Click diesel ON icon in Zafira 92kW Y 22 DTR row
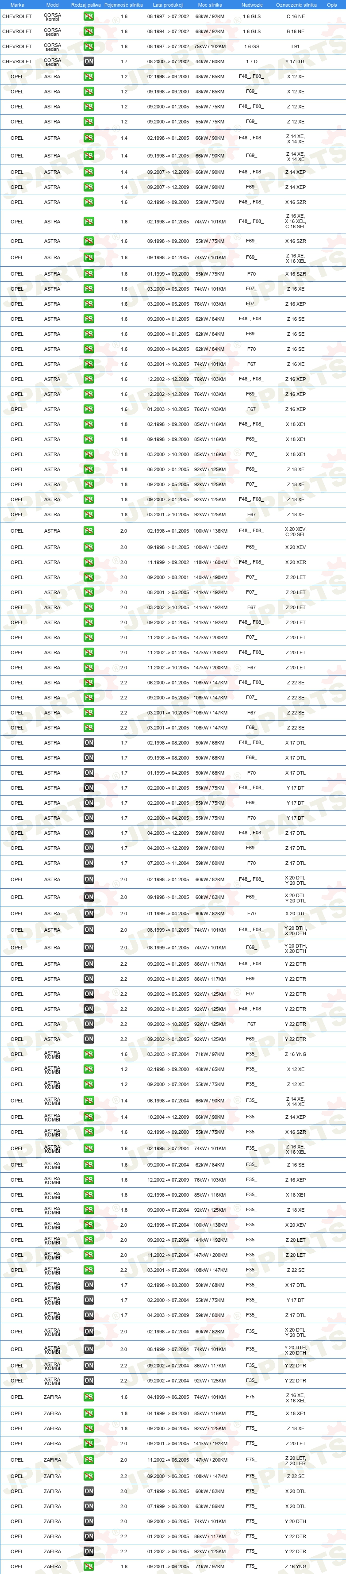This screenshot has height=1574, width=346. coord(88,1551)
